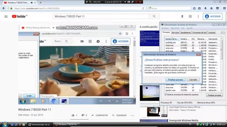Click Cancelar in the dialog
The height and width of the screenshot is (127, 227).
tap(193, 80)
